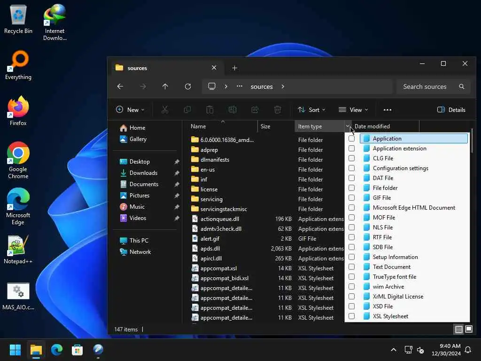This screenshot has width=481, height=361.
Task: Open Recycle Bin desktop icon
Action: [18, 20]
